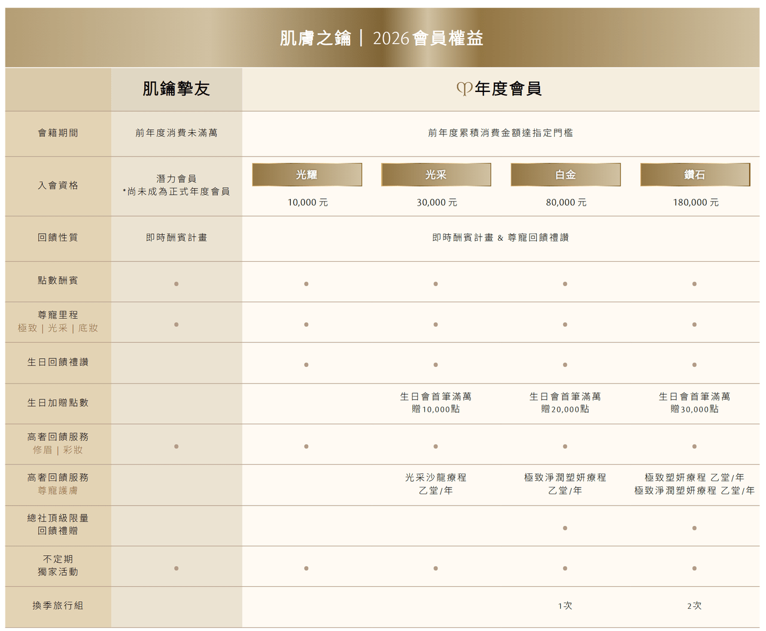Select the 換季旅行組 row label

pyautogui.click(x=58, y=605)
